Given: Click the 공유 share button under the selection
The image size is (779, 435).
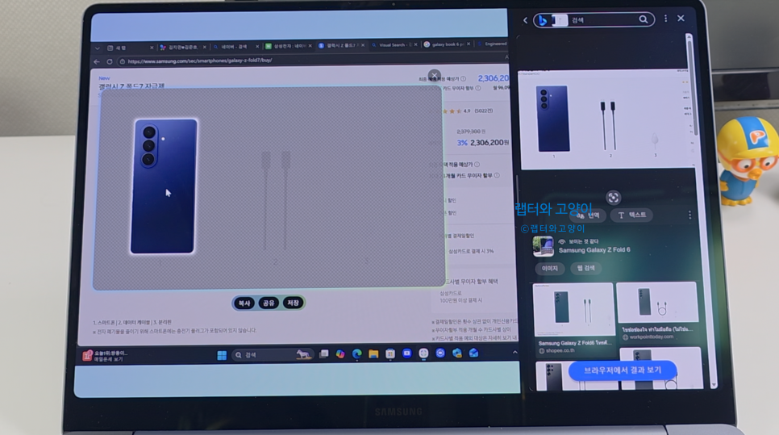Looking at the screenshot, I should pyautogui.click(x=269, y=303).
